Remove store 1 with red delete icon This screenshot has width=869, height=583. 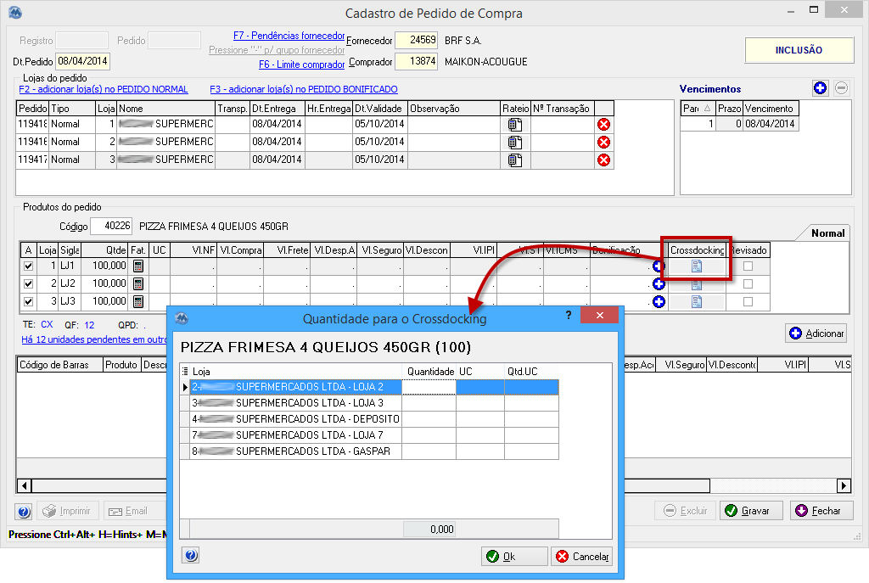pyautogui.click(x=603, y=125)
